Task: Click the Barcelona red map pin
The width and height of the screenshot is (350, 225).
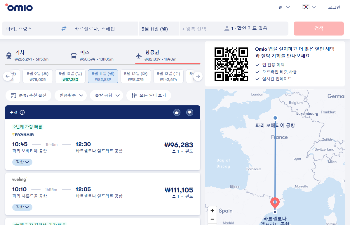Action: click(x=275, y=203)
